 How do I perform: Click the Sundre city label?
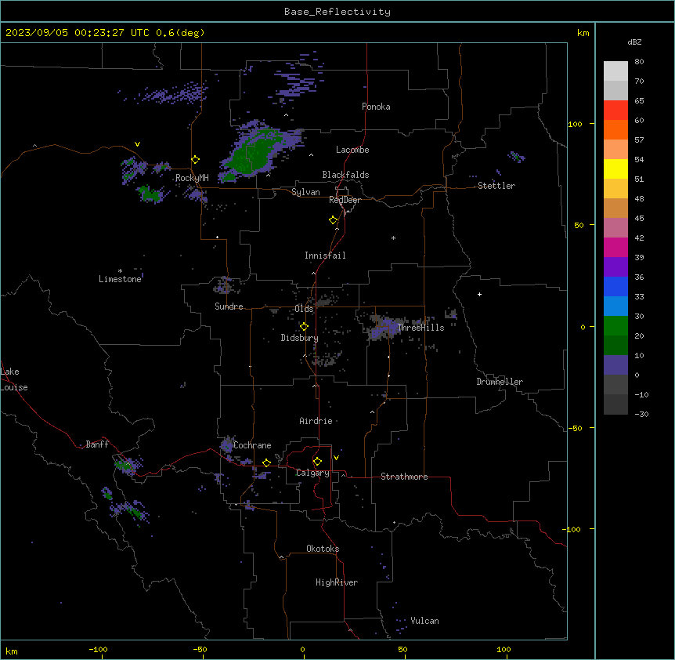(229, 306)
